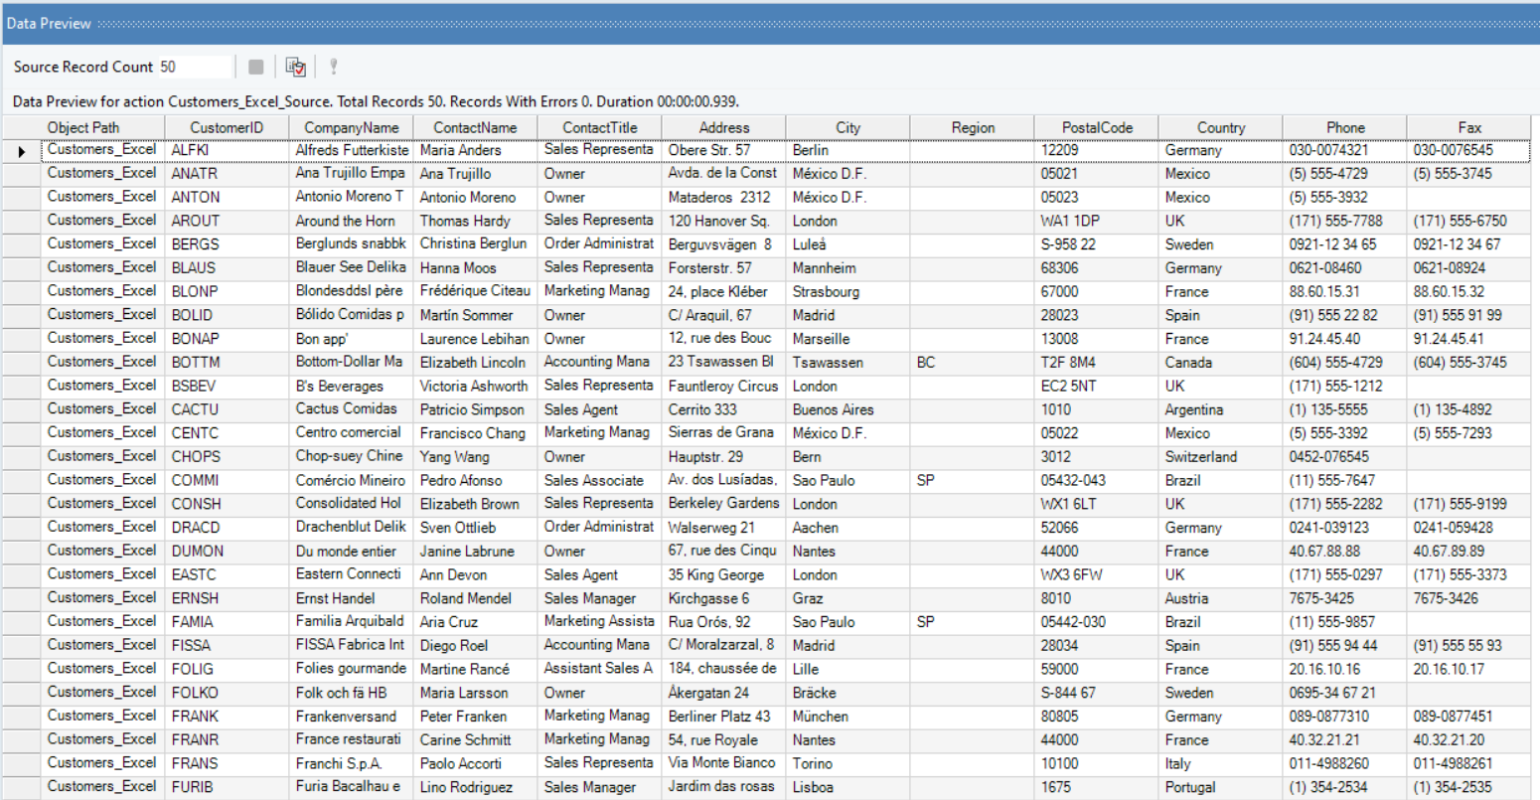Image resolution: width=1540 pixels, height=800 pixels.
Task: Click the exclamation mark errors icon
Action: point(333,67)
